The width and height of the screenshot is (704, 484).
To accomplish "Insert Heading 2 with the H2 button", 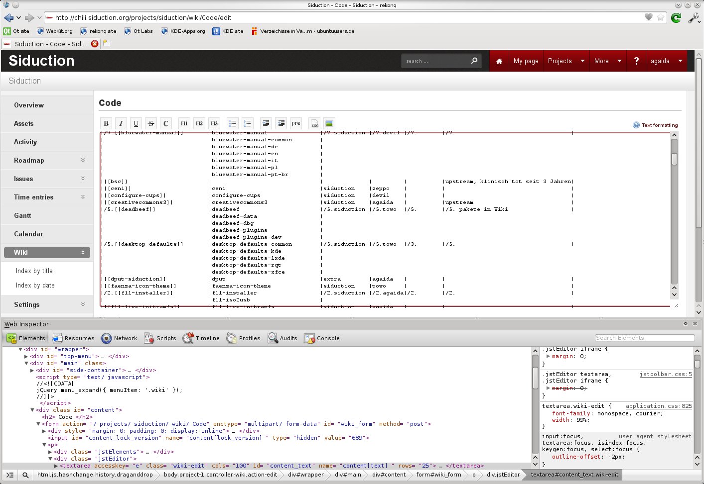I will (199, 123).
